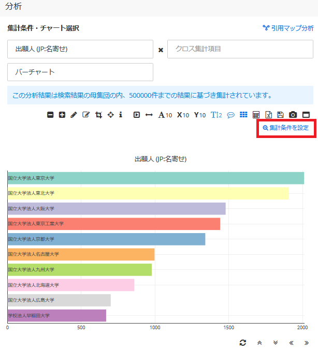Click the play square icon
Viewport: 318px width, 353px height.
tap(136, 115)
